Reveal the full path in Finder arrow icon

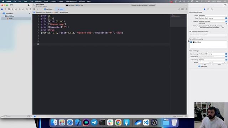point(223,27)
